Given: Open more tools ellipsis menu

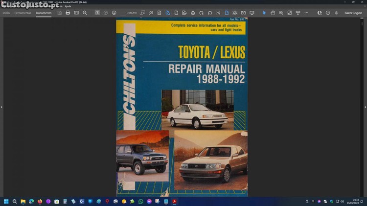Looking at the screenshot, I should pos(306,13).
